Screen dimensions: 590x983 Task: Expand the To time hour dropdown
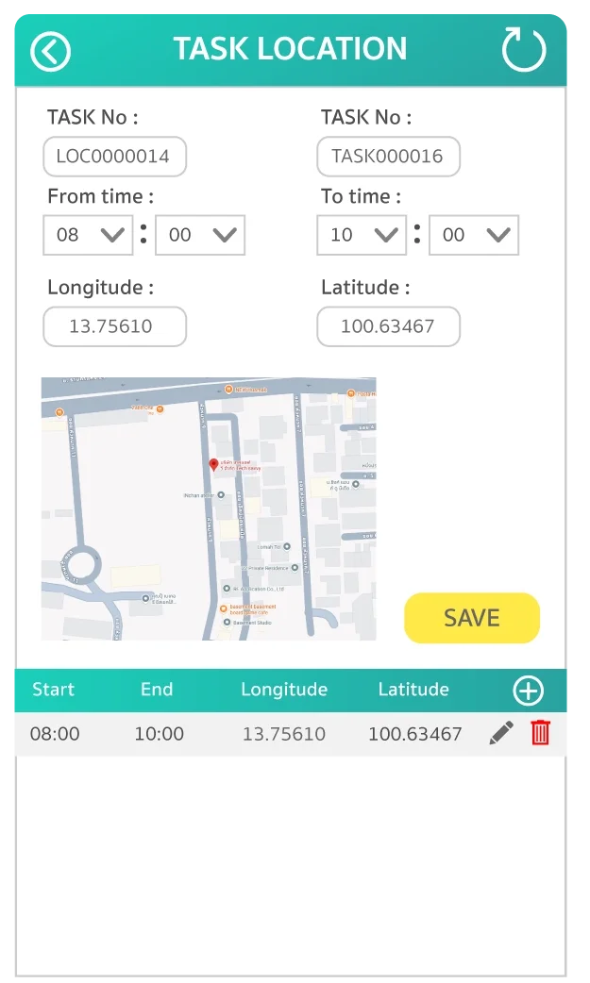(362, 235)
